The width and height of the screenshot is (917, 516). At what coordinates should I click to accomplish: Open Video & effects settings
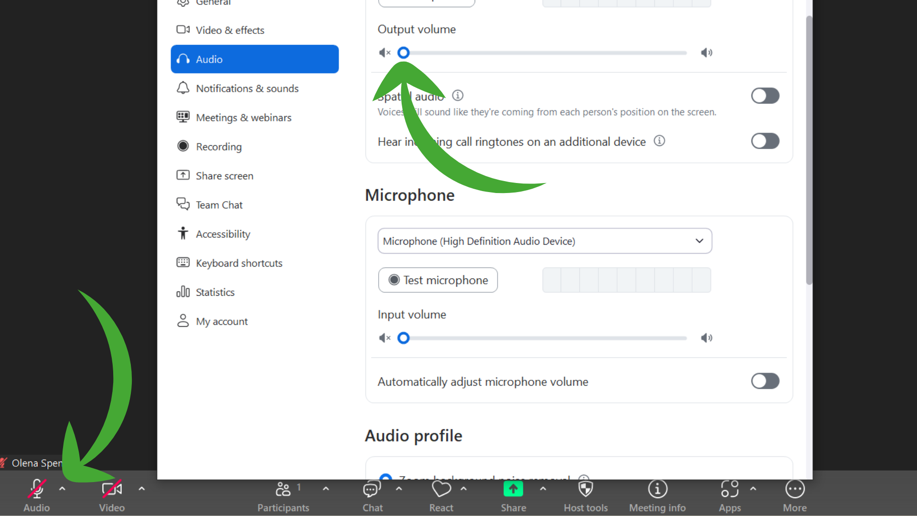coord(230,30)
